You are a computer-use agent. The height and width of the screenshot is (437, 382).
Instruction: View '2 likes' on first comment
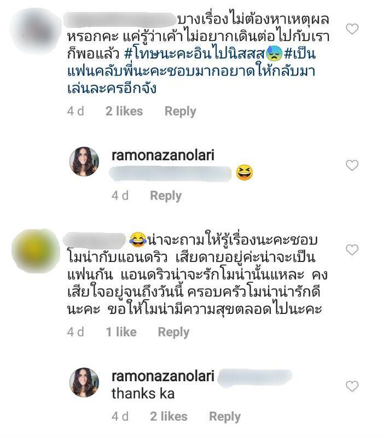[x=124, y=111]
